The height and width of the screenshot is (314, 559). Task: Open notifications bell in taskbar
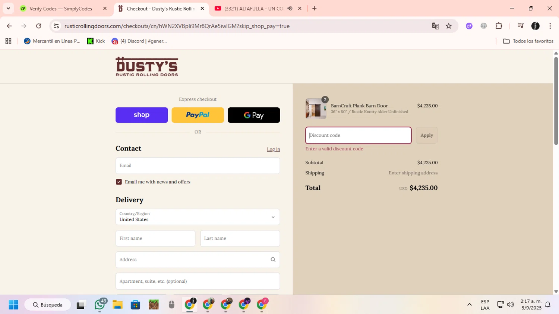tap(548, 305)
